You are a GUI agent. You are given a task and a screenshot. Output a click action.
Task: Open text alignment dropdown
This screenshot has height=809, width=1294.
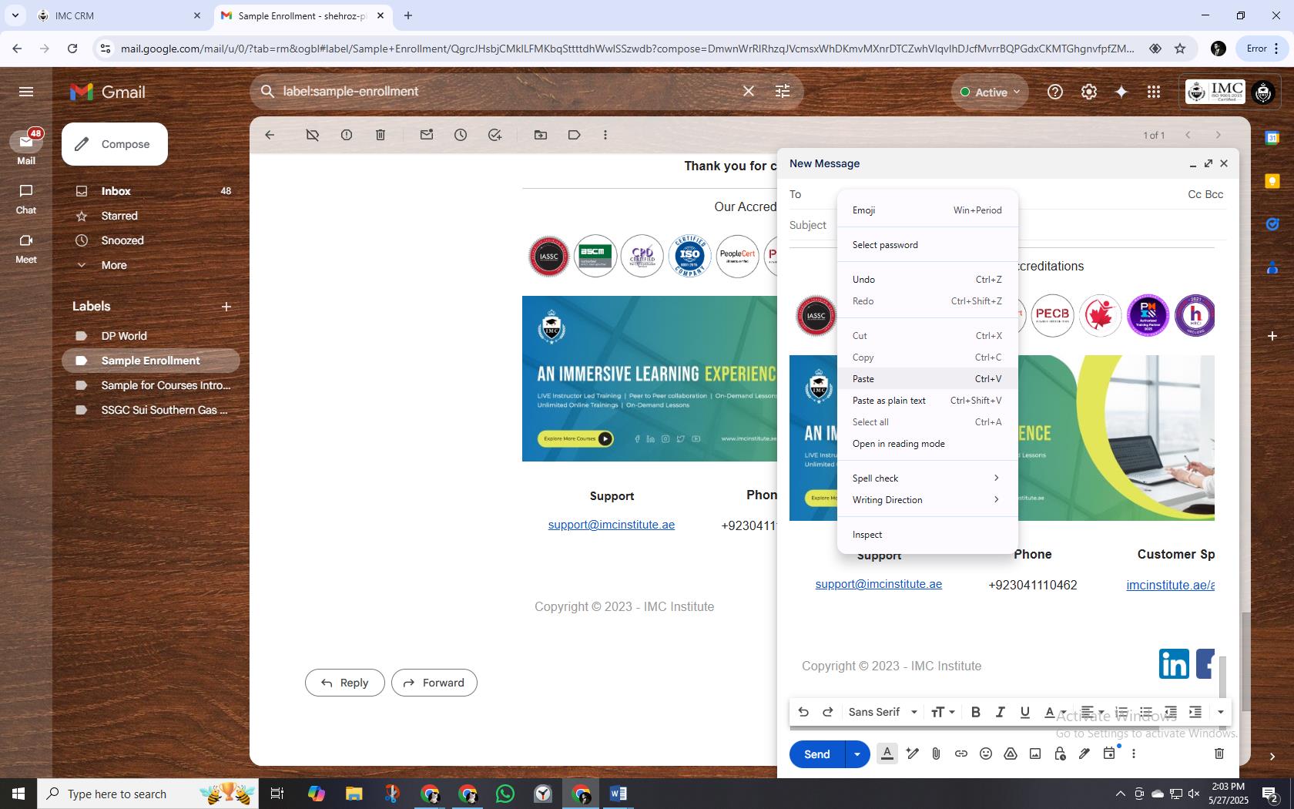1092,712
